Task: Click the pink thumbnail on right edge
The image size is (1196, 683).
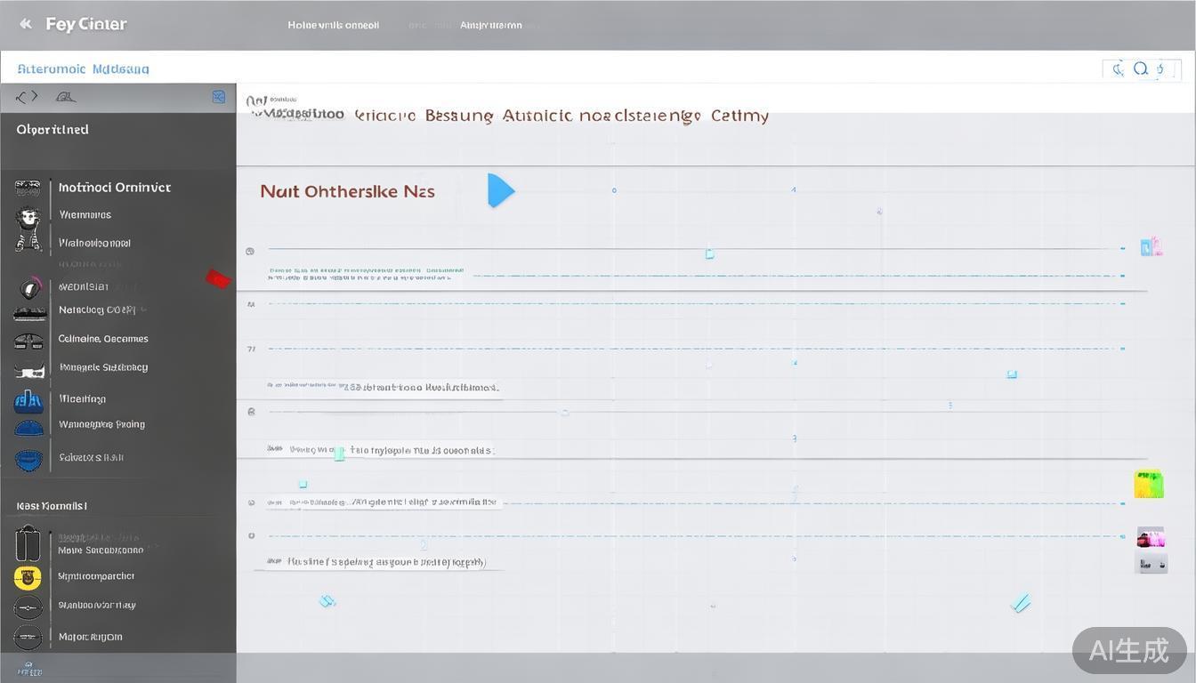Action: point(1151,537)
